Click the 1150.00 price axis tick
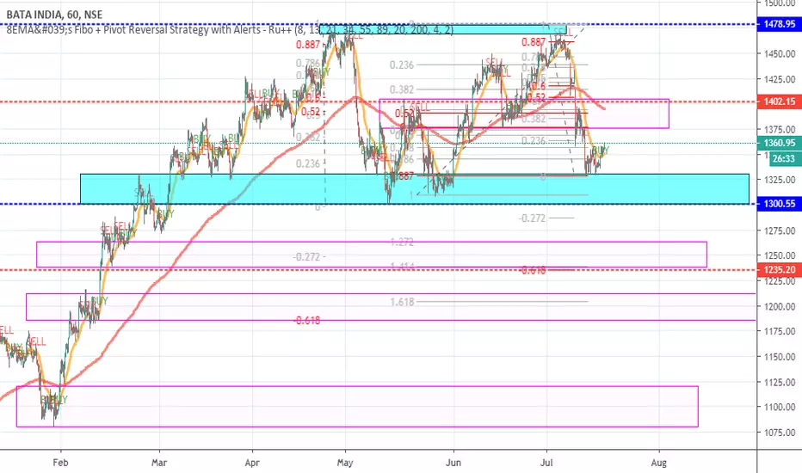 (780, 357)
